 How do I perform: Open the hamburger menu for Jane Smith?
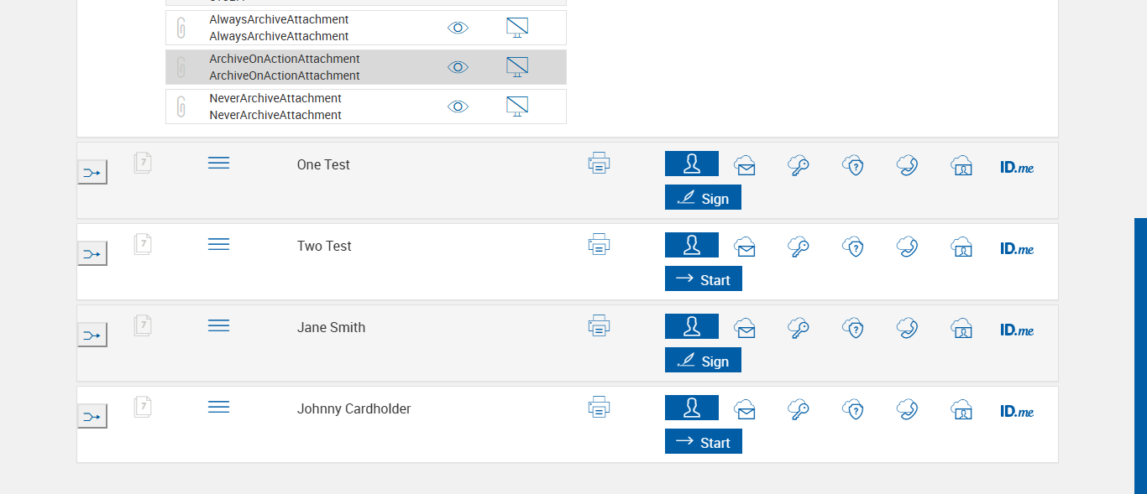[x=218, y=325]
